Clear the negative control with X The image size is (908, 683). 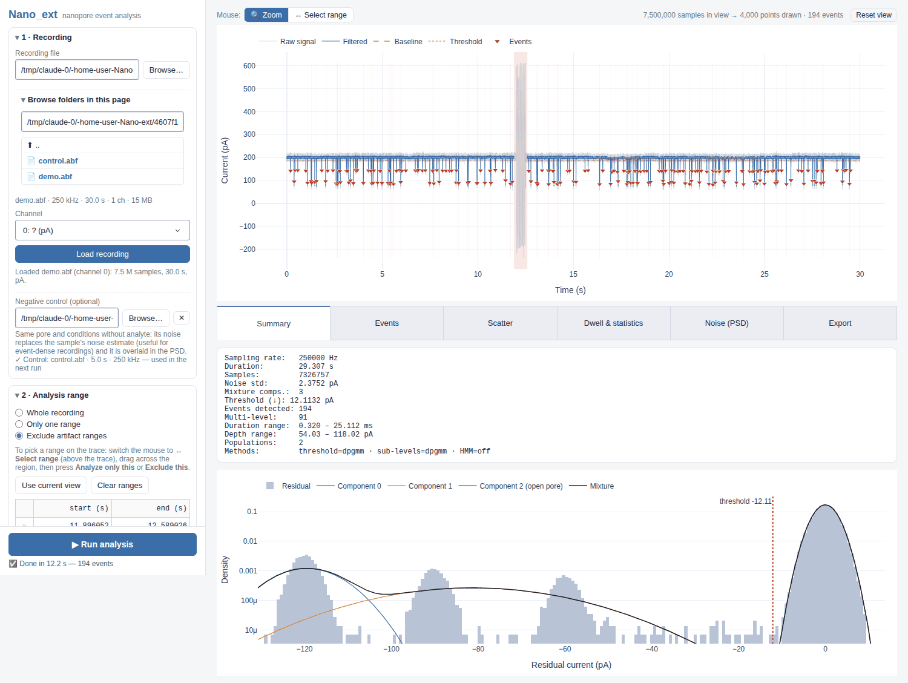(x=182, y=318)
